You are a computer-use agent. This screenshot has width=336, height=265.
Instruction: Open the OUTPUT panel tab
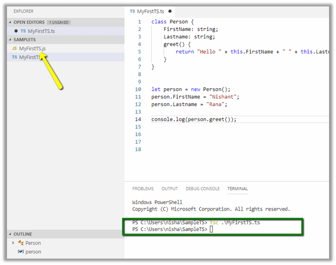pos(170,189)
